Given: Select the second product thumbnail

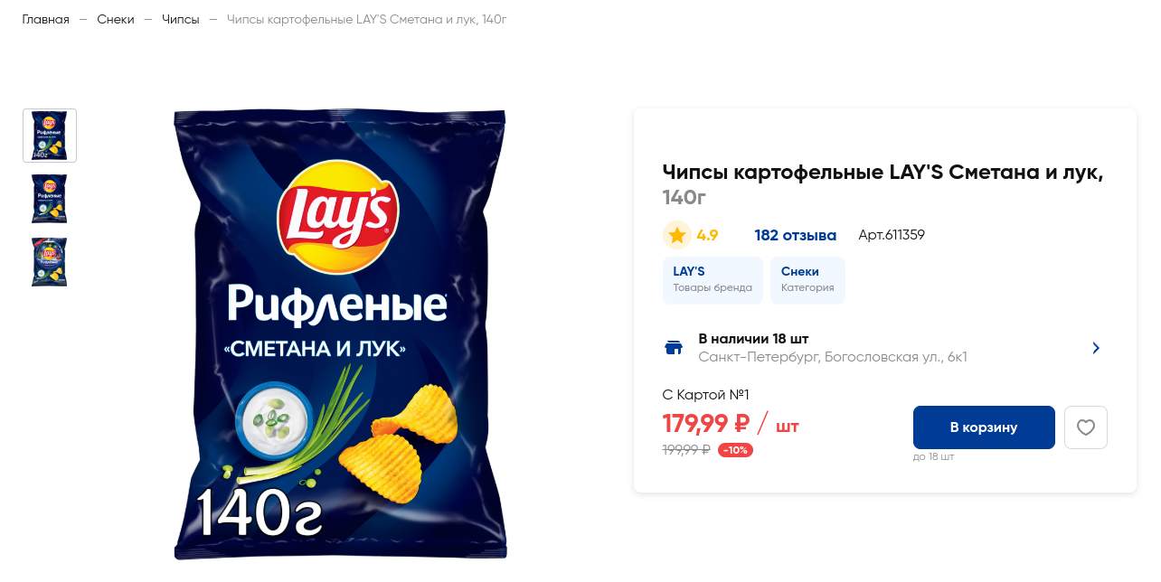Looking at the screenshot, I should [50, 199].
